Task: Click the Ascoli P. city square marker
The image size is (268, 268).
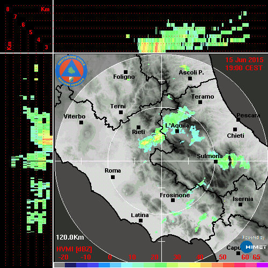Action: pyautogui.click(x=190, y=78)
